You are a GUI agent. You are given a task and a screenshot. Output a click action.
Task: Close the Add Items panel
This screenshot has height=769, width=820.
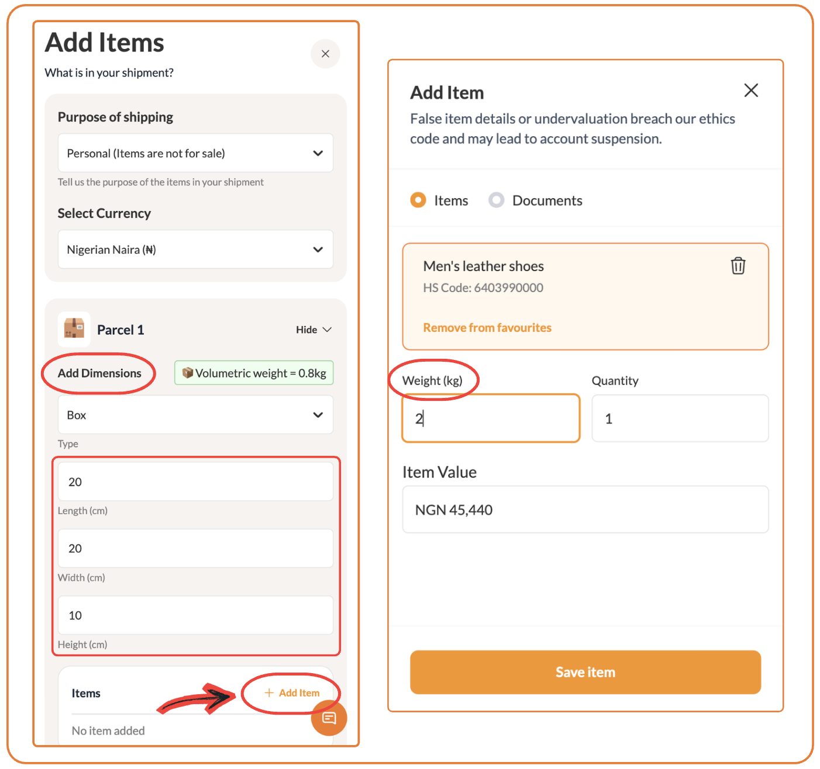(325, 54)
